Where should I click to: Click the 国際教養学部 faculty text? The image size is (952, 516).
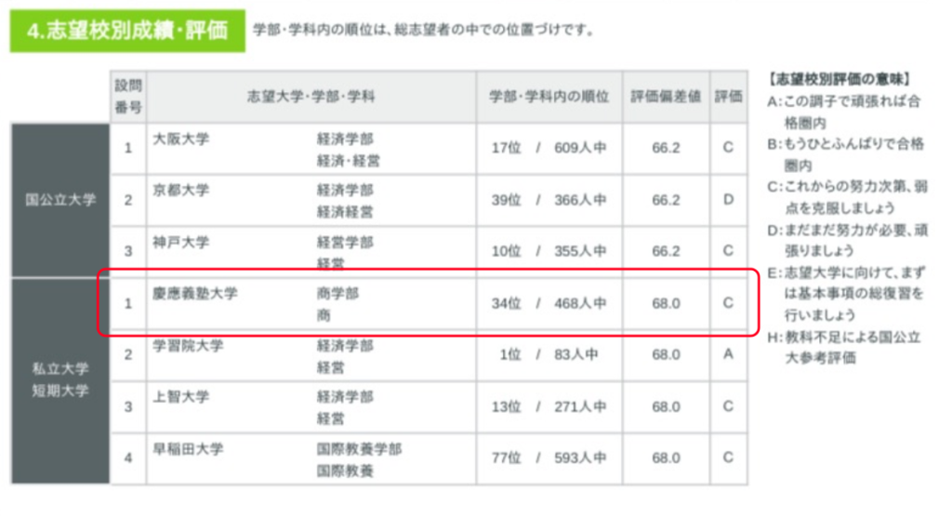[x=359, y=449]
